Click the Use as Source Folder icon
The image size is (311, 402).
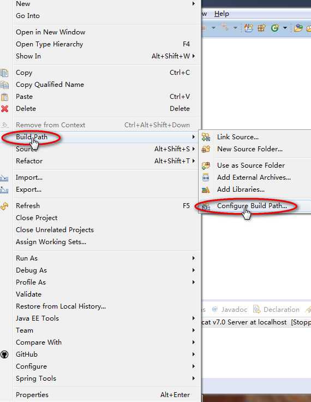[206, 165]
